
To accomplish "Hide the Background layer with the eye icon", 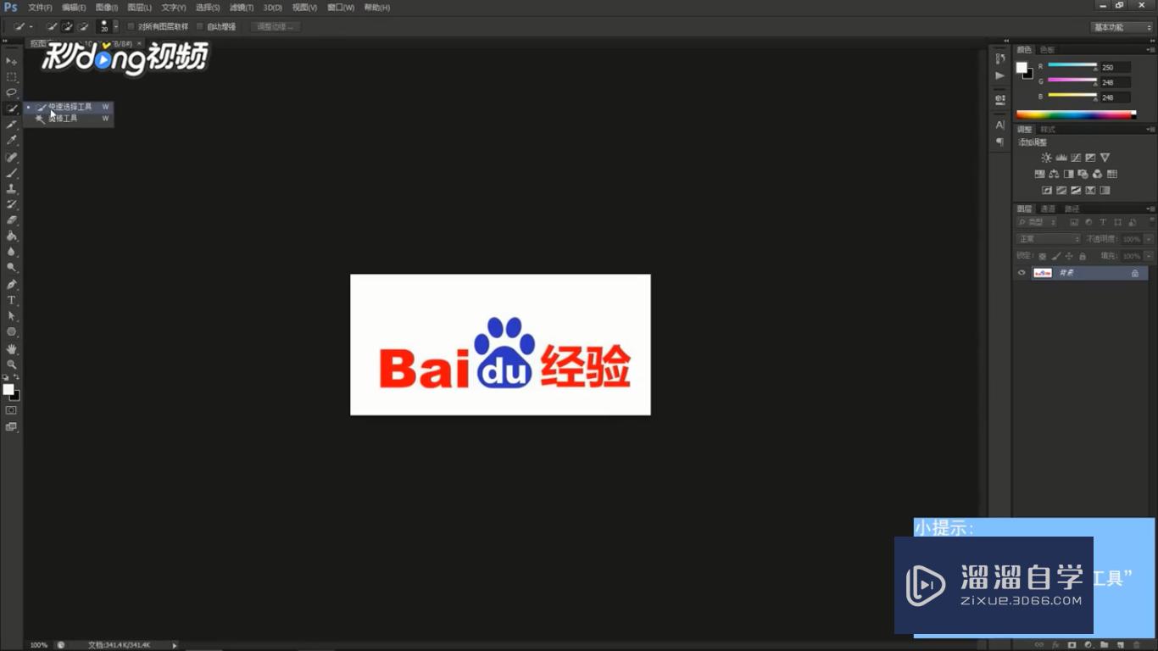I will [1022, 273].
